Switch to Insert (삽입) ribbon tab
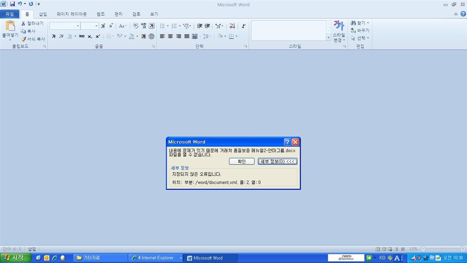The image size is (467, 263). point(43,14)
